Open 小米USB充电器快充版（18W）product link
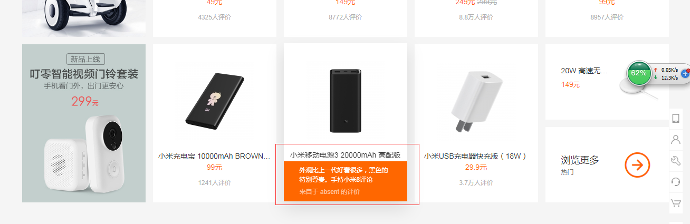Screen dimensions: 690x224 click(476, 156)
